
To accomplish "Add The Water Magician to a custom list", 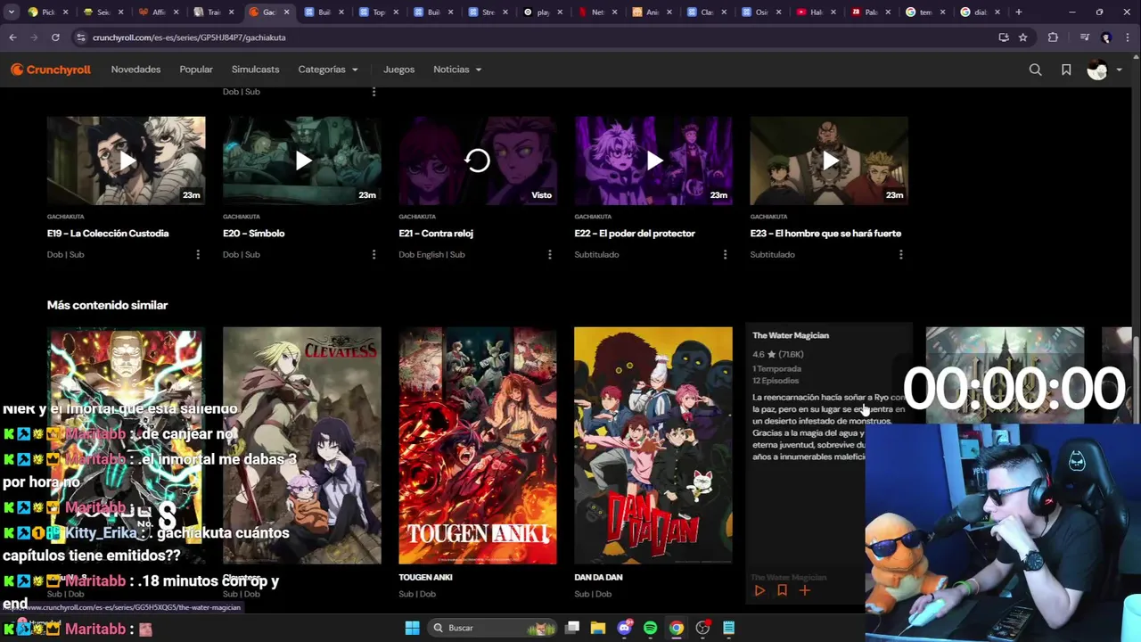I will tap(804, 590).
